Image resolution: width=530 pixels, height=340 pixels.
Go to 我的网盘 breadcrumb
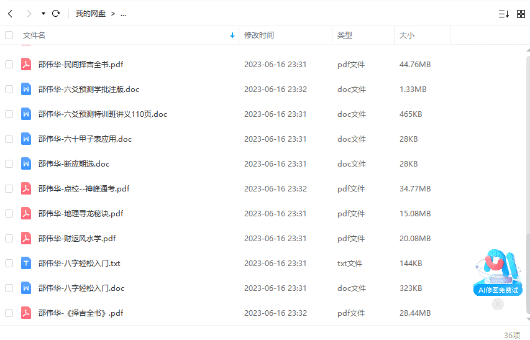click(90, 13)
